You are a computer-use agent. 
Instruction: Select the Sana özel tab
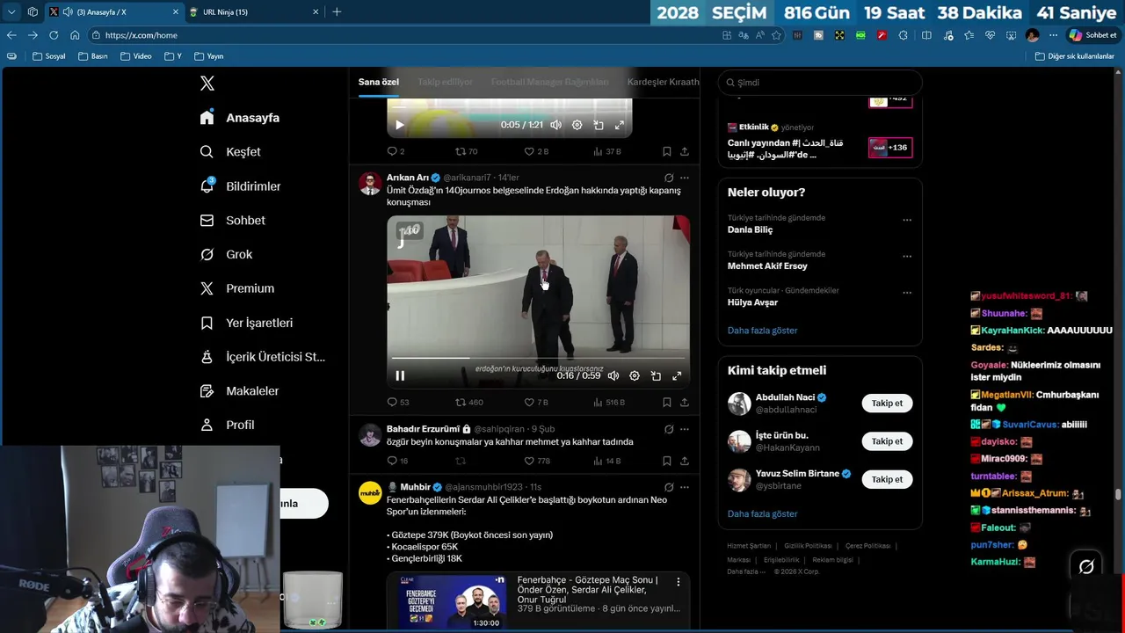click(378, 82)
